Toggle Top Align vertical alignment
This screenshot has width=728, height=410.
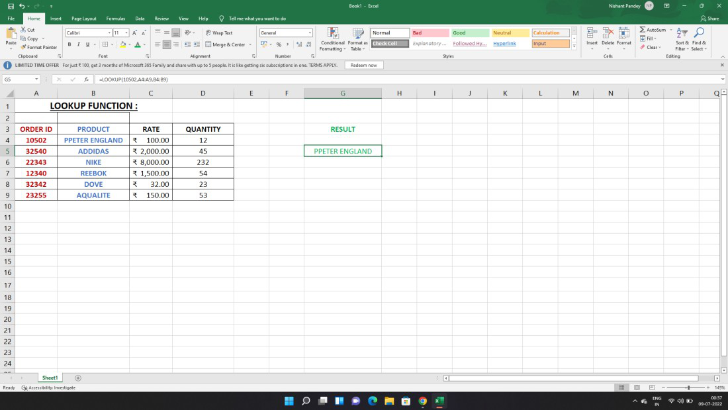[158, 32]
